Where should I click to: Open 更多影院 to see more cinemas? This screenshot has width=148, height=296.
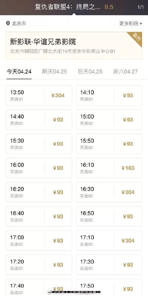(131, 23)
